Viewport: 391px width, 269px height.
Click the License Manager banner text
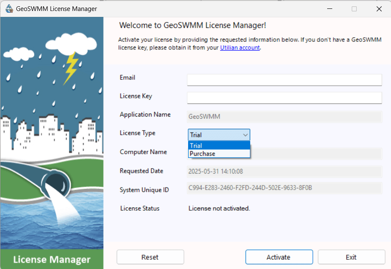click(52, 259)
